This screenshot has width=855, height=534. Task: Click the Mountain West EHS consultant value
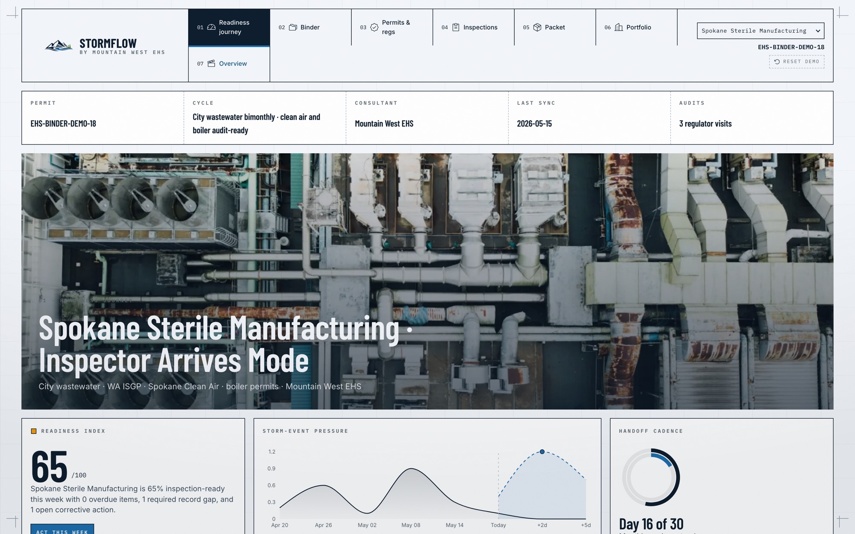click(384, 124)
